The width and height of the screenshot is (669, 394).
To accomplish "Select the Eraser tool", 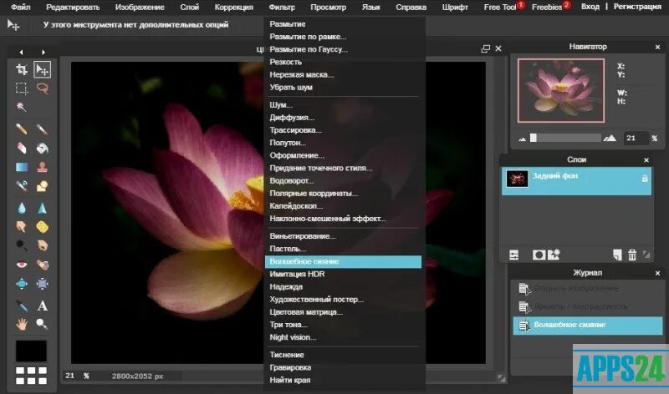I will point(22,148).
